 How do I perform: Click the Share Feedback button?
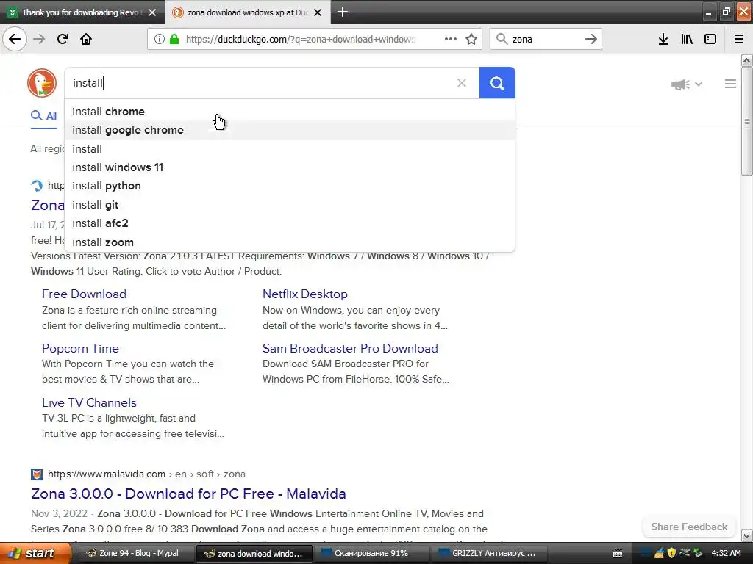689,527
